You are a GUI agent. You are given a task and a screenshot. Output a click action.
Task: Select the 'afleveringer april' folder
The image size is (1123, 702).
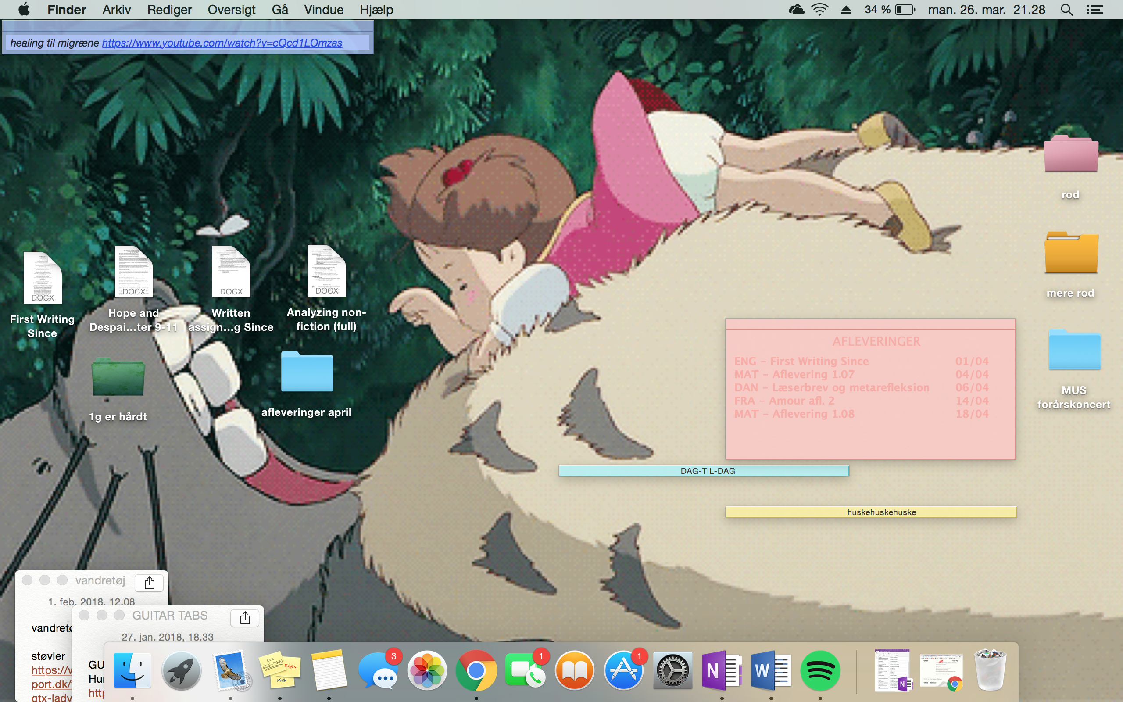(x=307, y=372)
